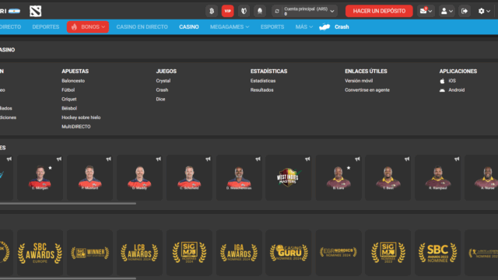The width and height of the screenshot is (498, 280).
Task: Open Estadísticas link
Action: click(263, 81)
